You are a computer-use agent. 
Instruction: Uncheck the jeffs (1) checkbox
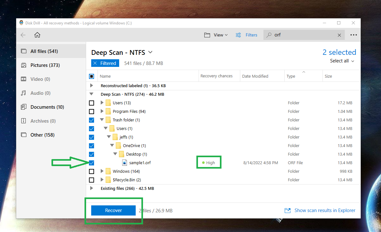tap(92, 137)
